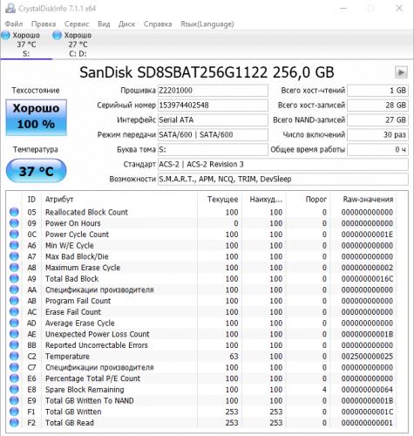Click the firmware field Z2201000

(213, 91)
